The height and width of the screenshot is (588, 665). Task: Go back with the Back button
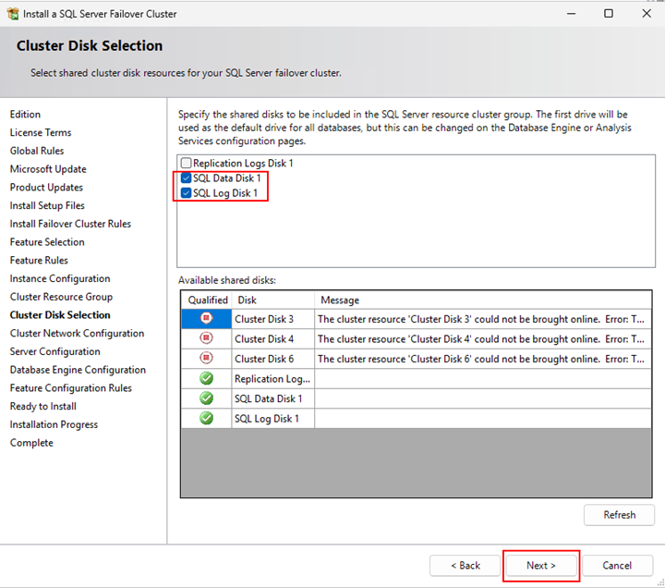tap(465, 566)
